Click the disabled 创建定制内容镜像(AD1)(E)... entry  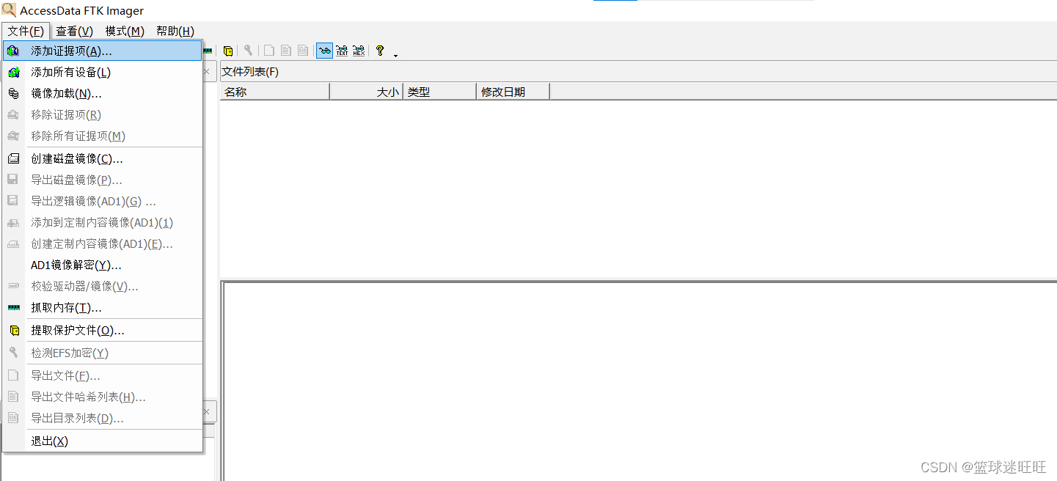coord(102,243)
